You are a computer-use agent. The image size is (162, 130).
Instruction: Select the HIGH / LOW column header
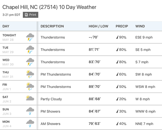(98, 26)
